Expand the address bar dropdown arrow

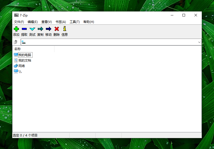click(x=199, y=42)
